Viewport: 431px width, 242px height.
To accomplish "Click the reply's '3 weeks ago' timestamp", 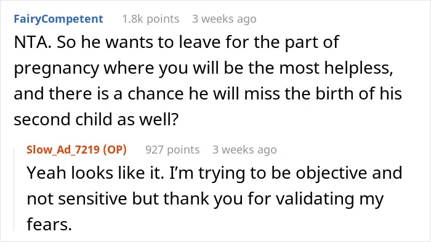I will point(244,150).
